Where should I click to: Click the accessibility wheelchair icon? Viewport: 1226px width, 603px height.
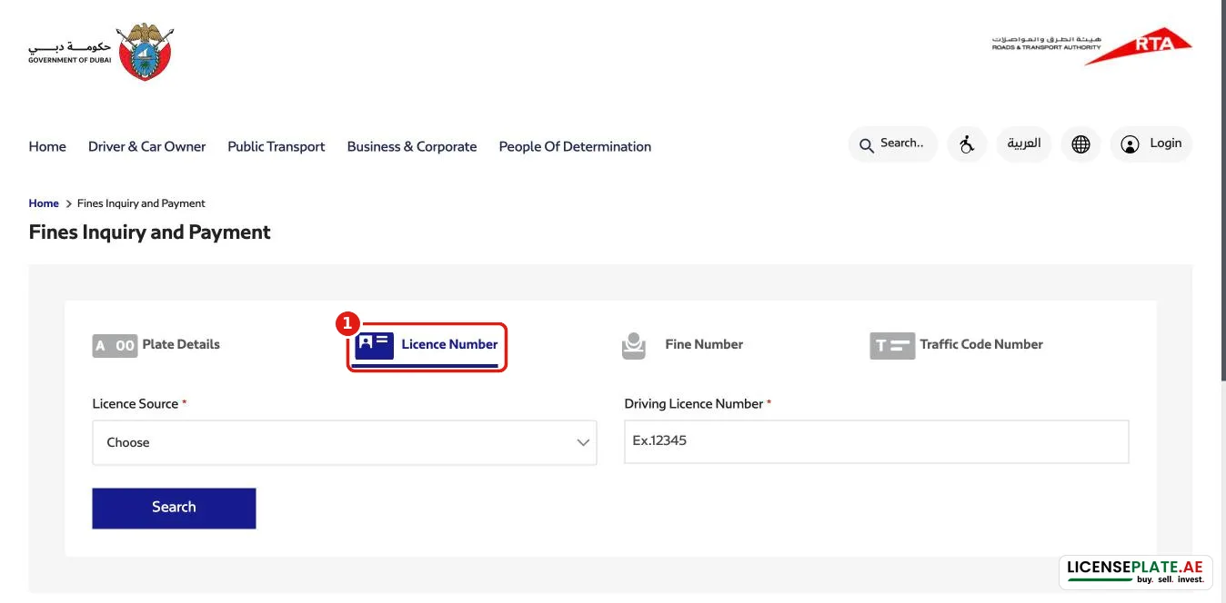click(x=967, y=144)
